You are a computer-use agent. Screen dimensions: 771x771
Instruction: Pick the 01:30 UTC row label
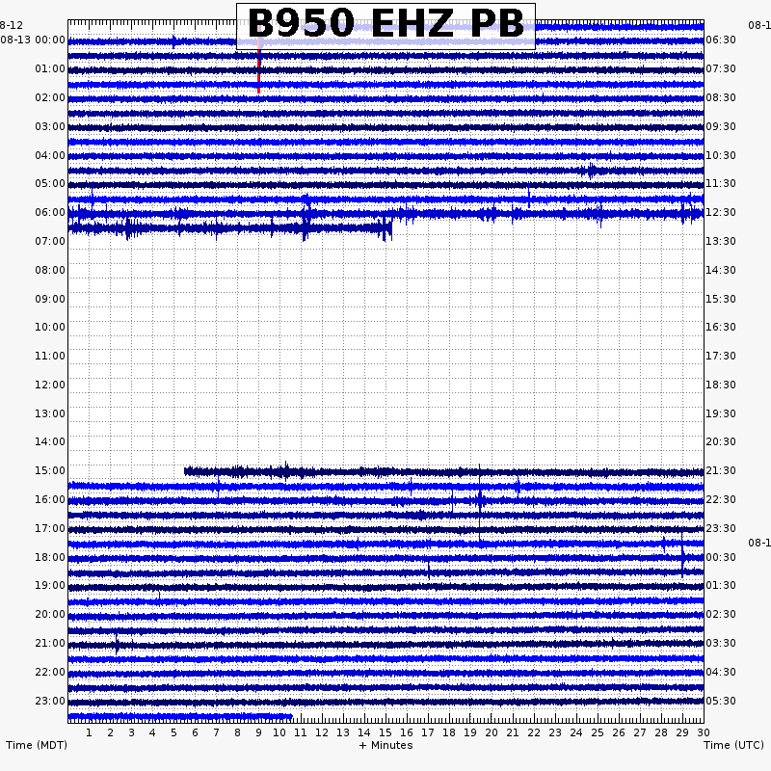(x=721, y=586)
